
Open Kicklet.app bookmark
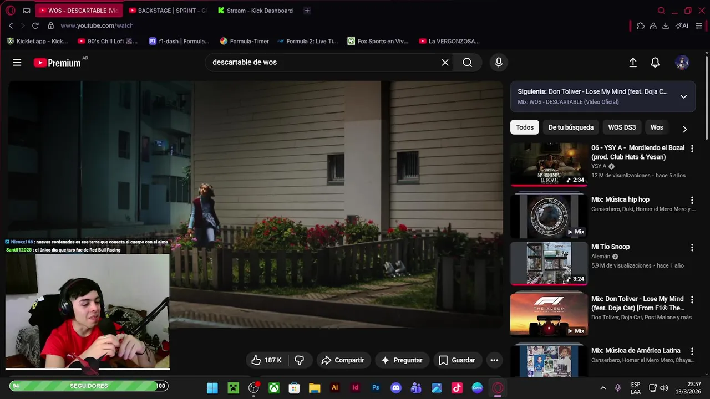37,41
